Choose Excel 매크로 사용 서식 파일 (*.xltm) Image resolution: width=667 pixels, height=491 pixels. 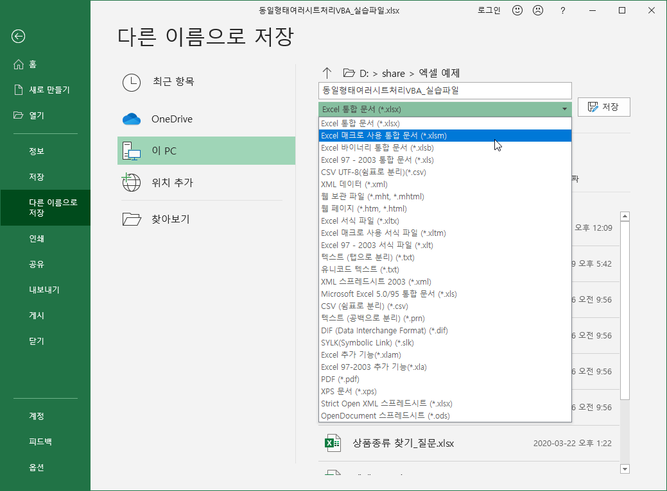pyautogui.click(x=445, y=233)
